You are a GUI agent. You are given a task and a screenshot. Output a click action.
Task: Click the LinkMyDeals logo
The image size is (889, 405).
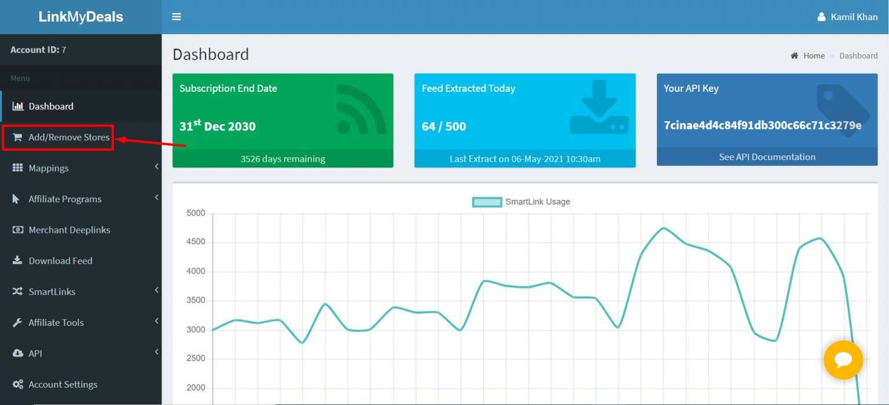coord(80,17)
